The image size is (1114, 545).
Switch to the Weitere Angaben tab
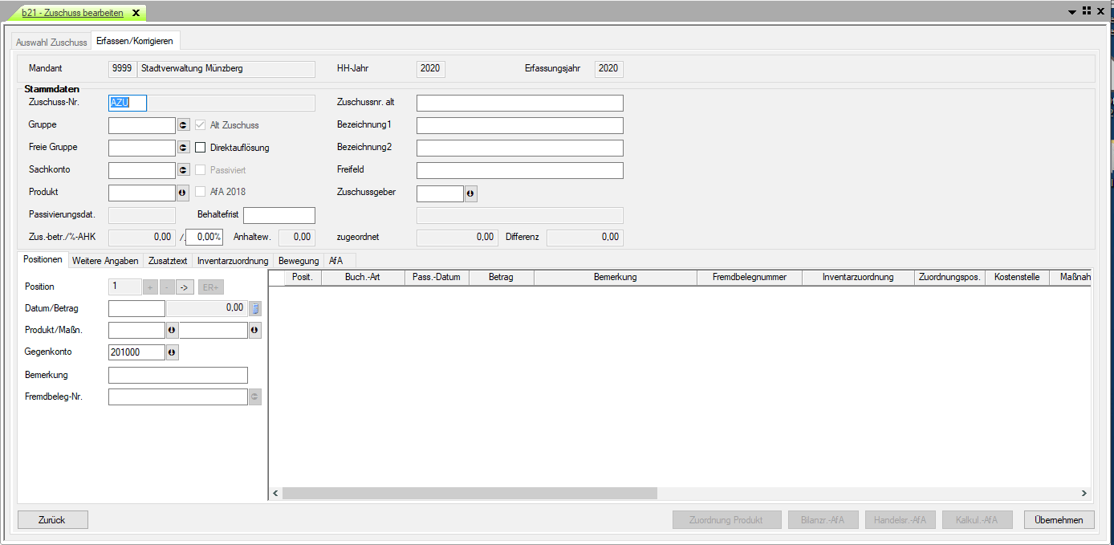(x=105, y=261)
